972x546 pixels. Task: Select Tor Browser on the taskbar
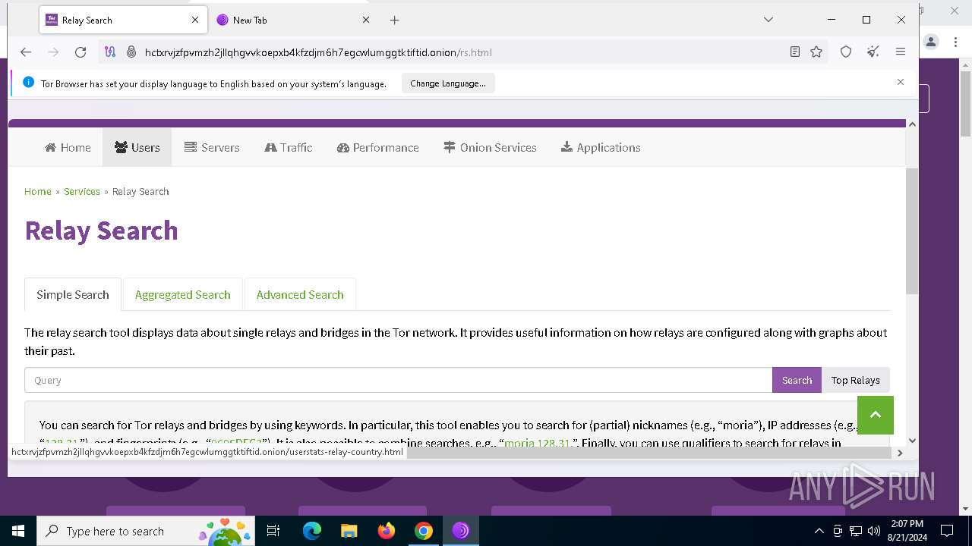tap(460, 531)
